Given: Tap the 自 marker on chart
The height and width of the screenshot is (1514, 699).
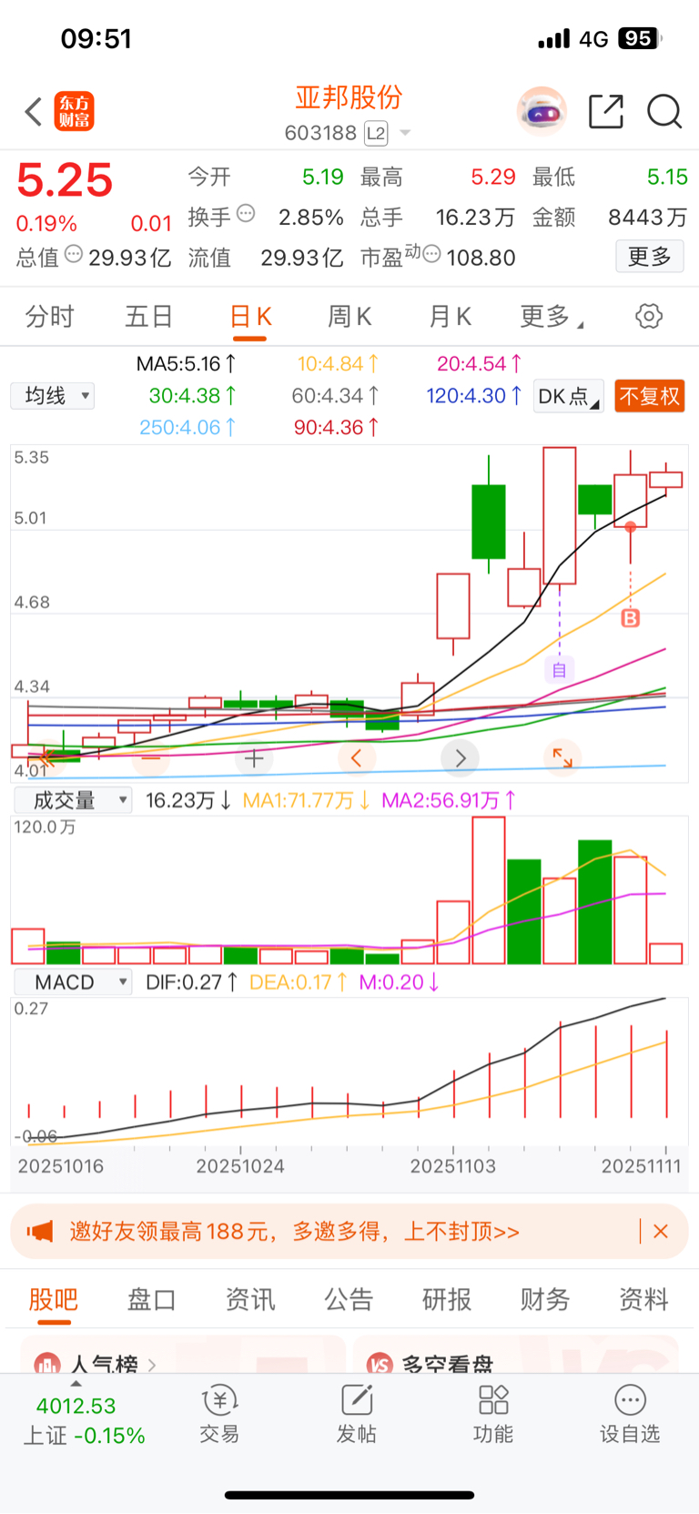Looking at the screenshot, I should (559, 670).
